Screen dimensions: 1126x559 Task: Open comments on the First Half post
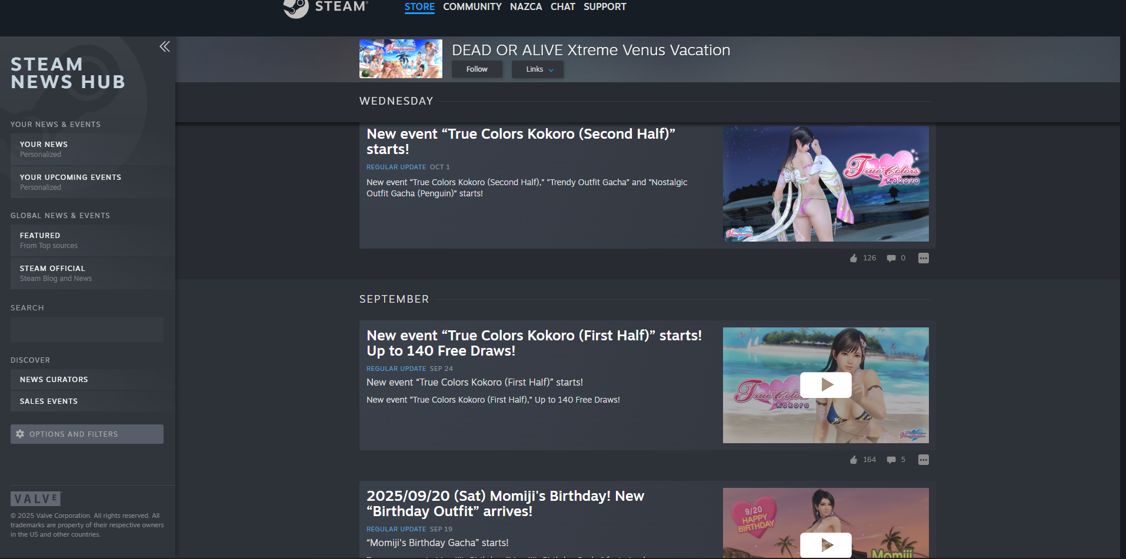(x=891, y=460)
